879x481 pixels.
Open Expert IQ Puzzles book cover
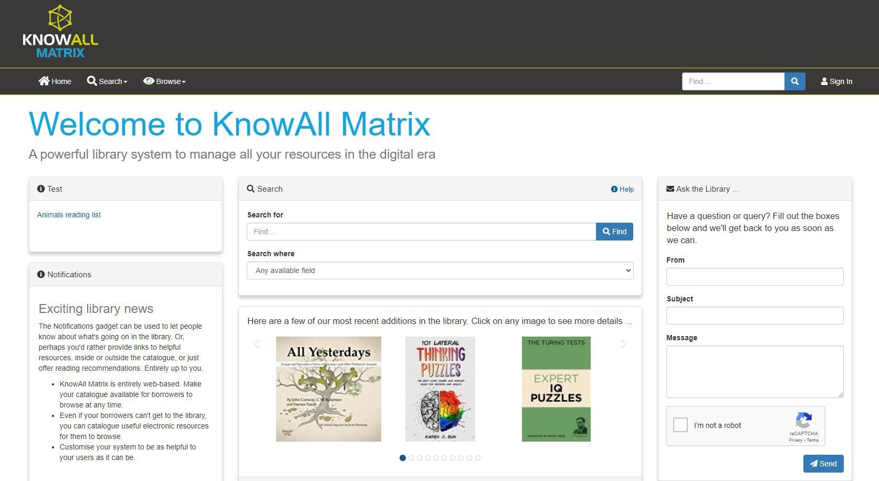point(556,389)
